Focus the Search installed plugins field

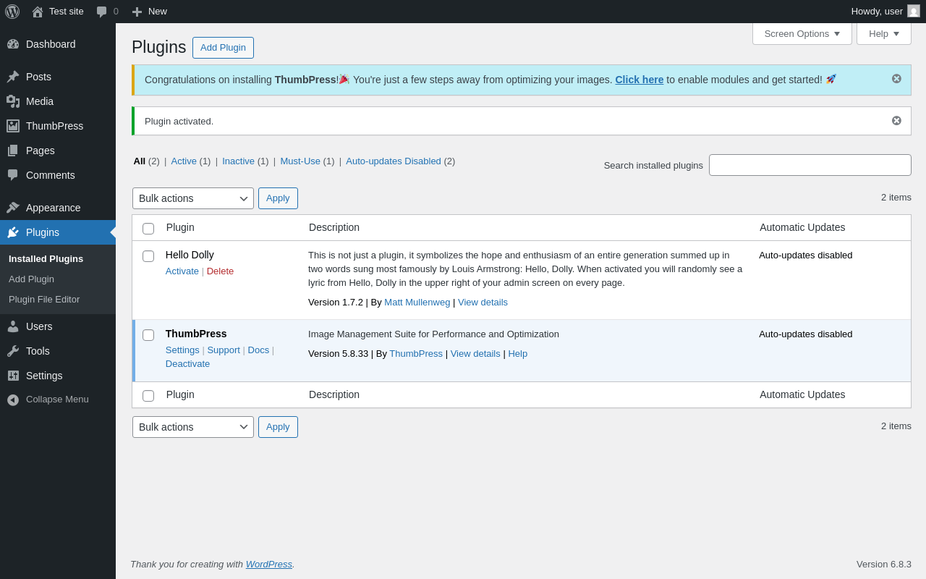(810, 165)
